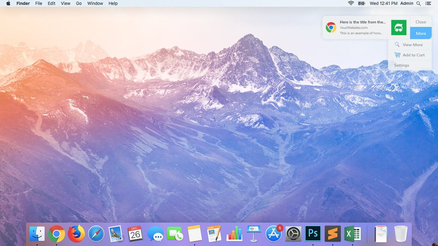Launch Firefox from the dock
Screen dimensions: 438x246
tap(76, 234)
